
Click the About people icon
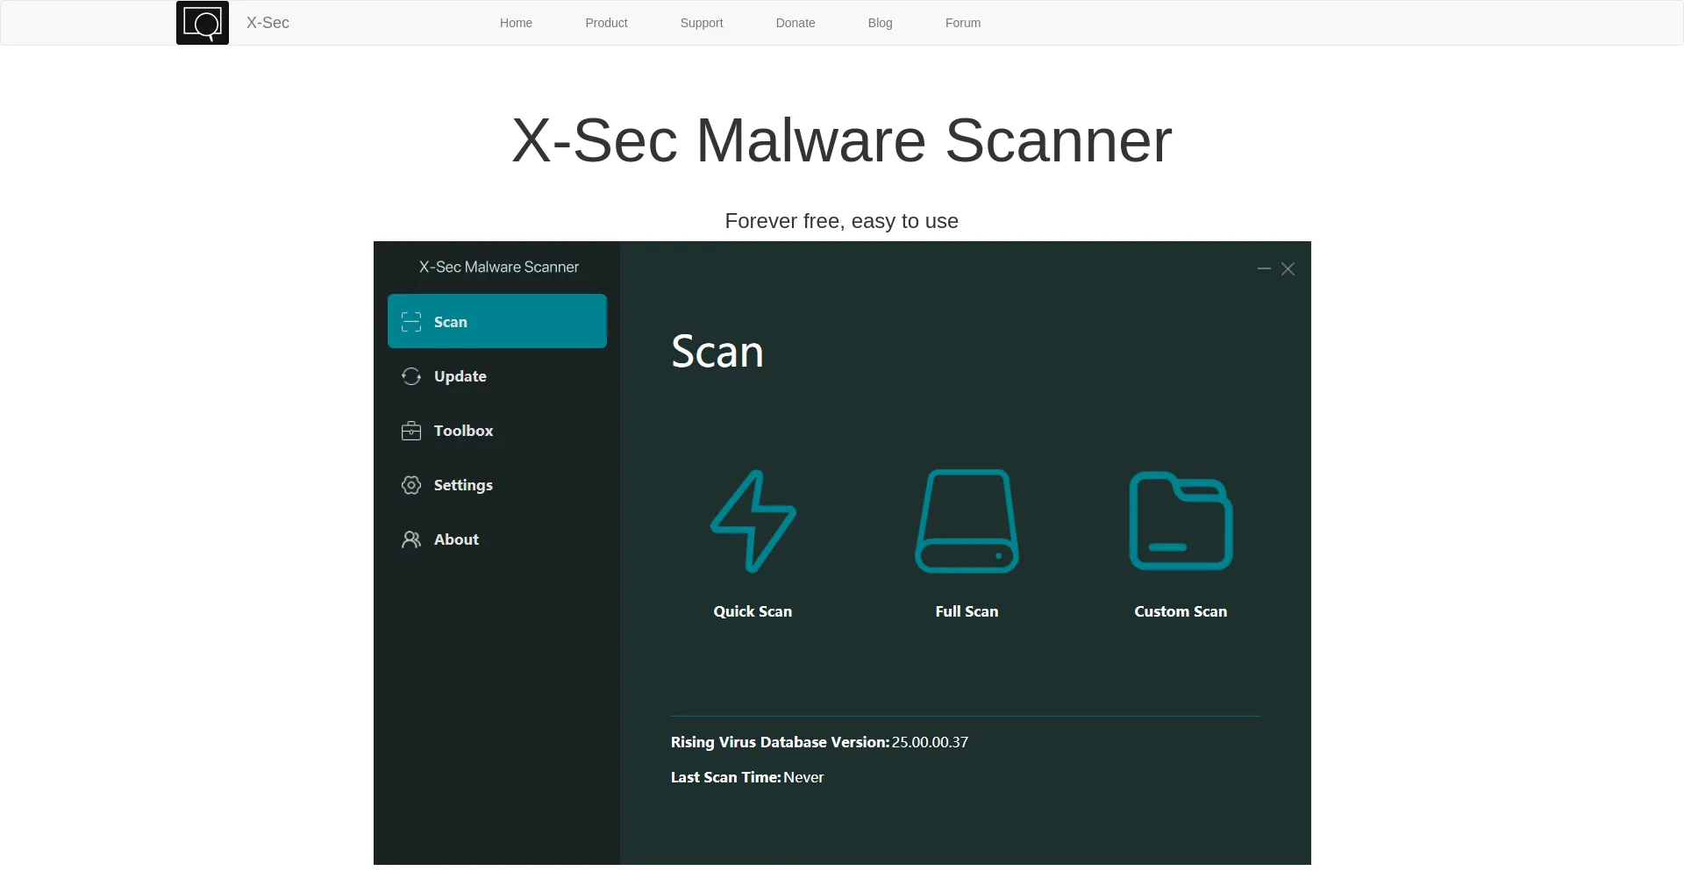(410, 539)
